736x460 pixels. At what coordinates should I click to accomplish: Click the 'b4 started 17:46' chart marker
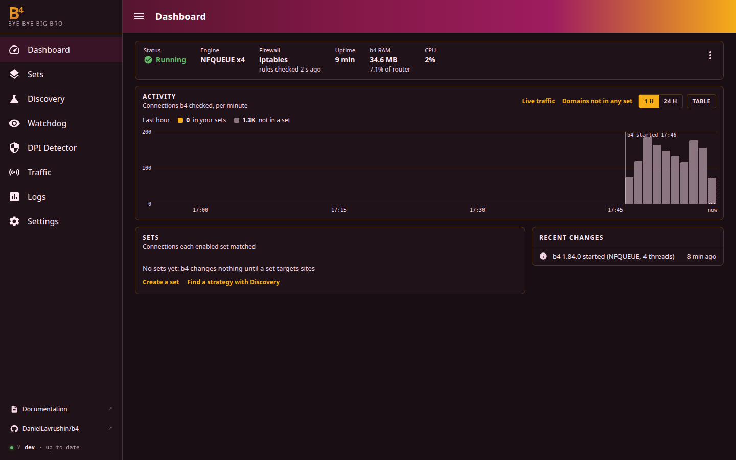point(652,135)
